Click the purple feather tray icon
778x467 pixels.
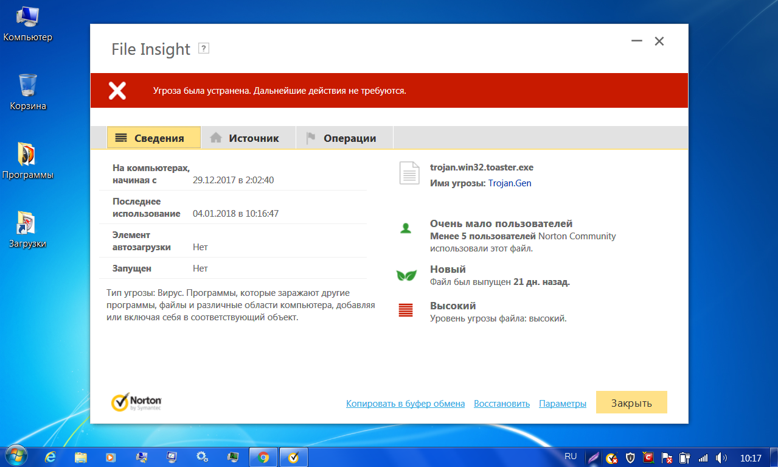coord(594,457)
